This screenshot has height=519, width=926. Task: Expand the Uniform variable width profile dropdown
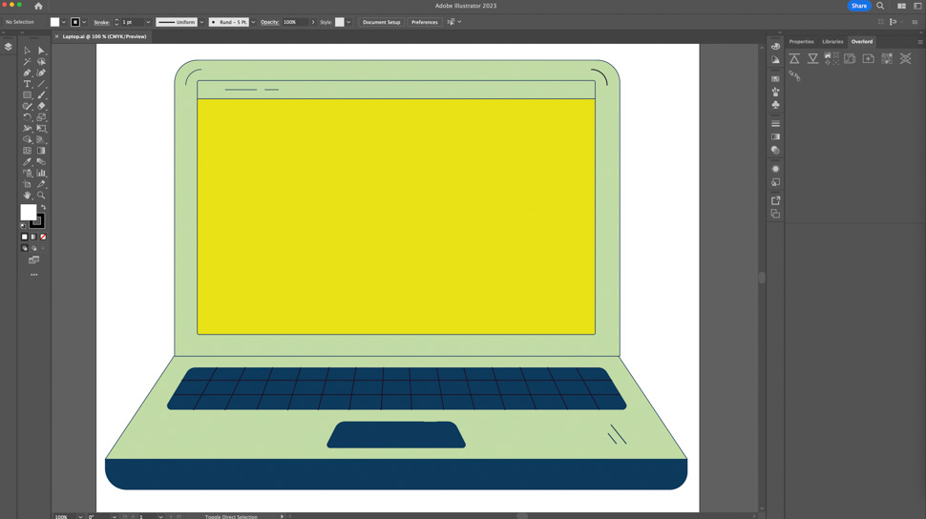(x=201, y=22)
